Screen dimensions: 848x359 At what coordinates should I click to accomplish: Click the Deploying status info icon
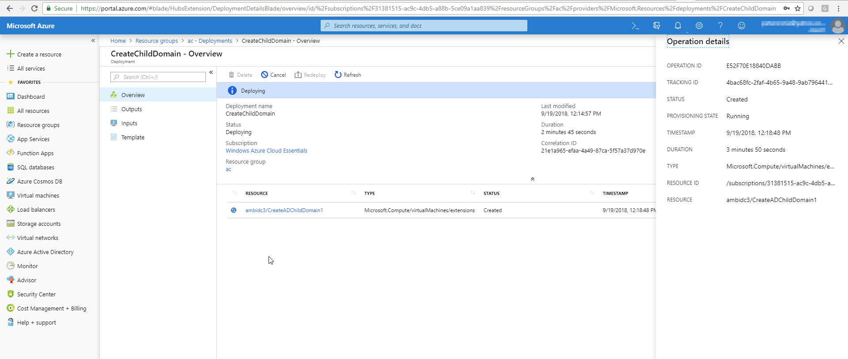click(x=232, y=90)
